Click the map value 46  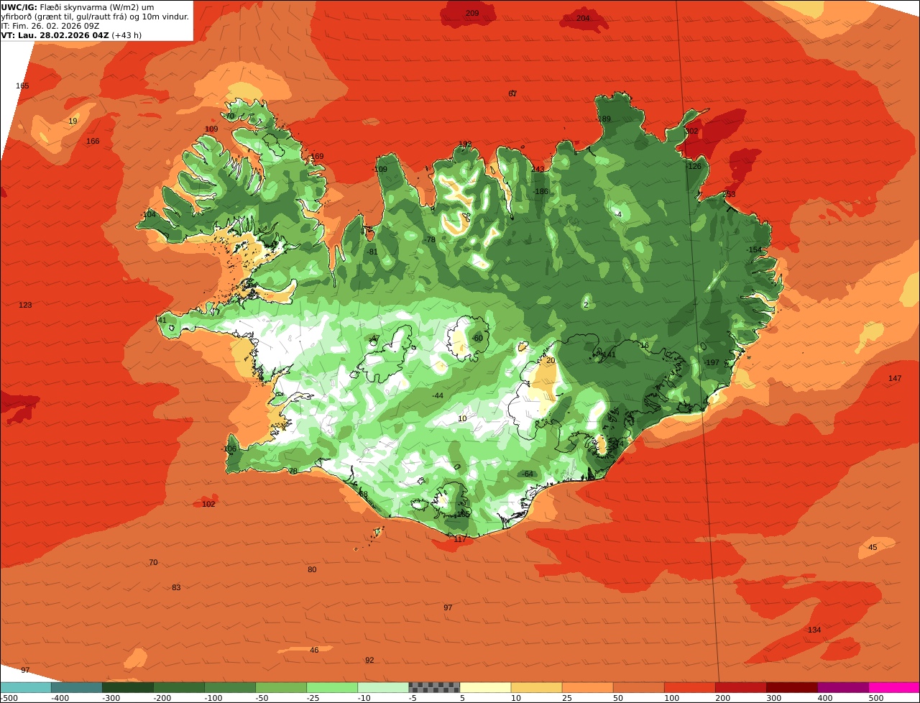(x=314, y=650)
